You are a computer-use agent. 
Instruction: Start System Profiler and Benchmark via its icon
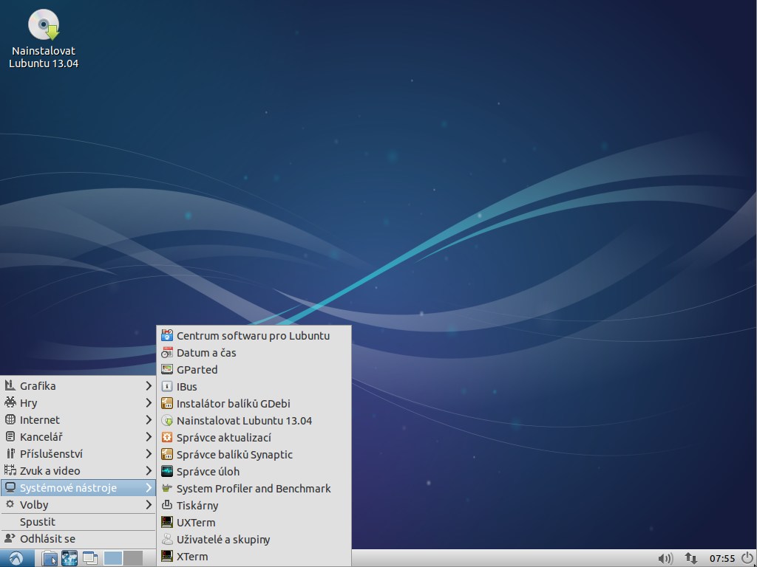tap(167, 489)
